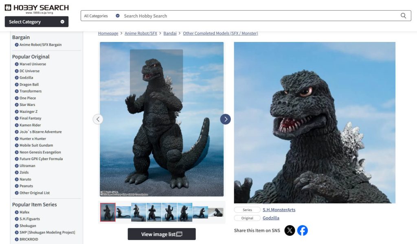The width and height of the screenshot is (417, 244).
Task: Click the next image arrow
Action: (226, 119)
